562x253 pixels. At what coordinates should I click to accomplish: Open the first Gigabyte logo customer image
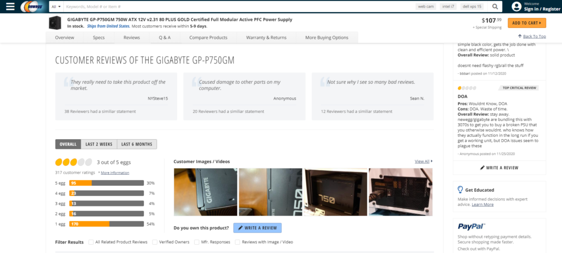tap(205, 192)
